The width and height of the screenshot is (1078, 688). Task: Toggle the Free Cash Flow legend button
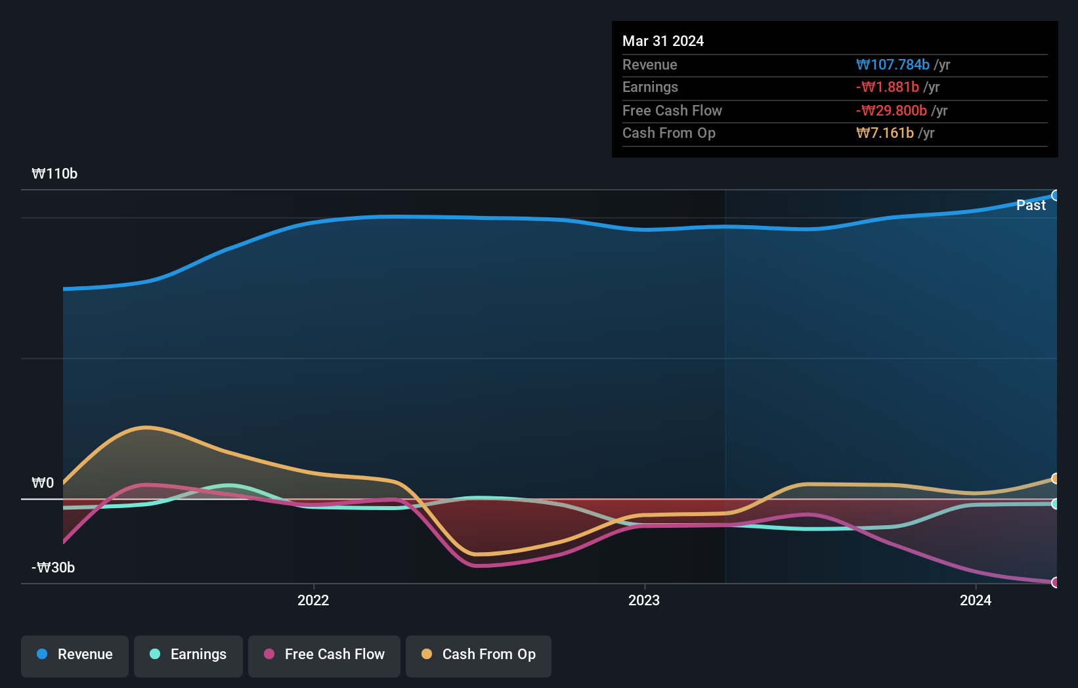[324, 656]
